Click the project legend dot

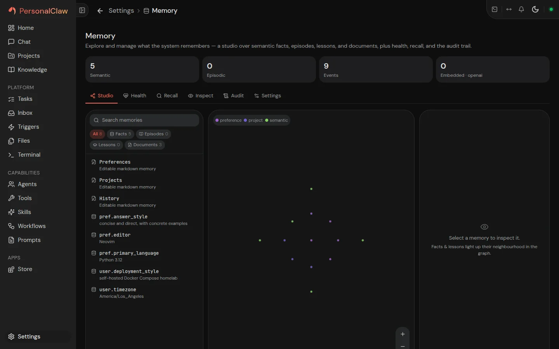(x=245, y=120)
